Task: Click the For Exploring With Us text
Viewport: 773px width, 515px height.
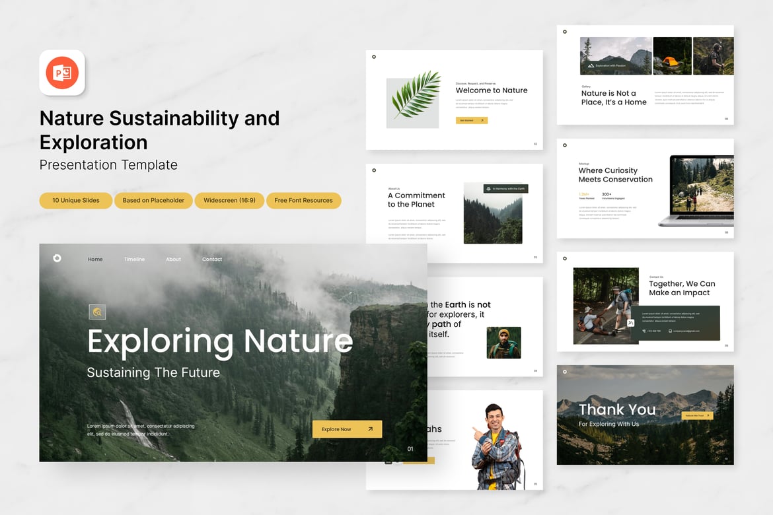Action: click(608, 424)
